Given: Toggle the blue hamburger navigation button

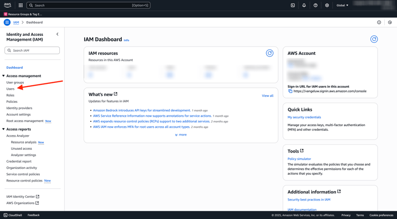Looking at the screenshot, I should (7, 23).
